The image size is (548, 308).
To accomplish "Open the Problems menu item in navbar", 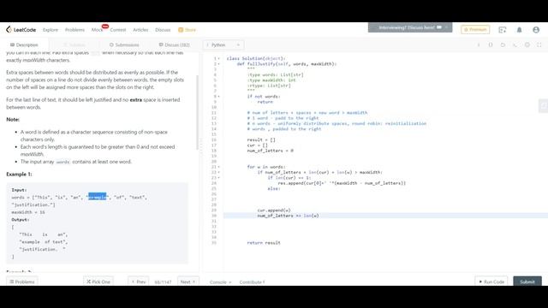I will pyautogui.click(x=74, y=30).
